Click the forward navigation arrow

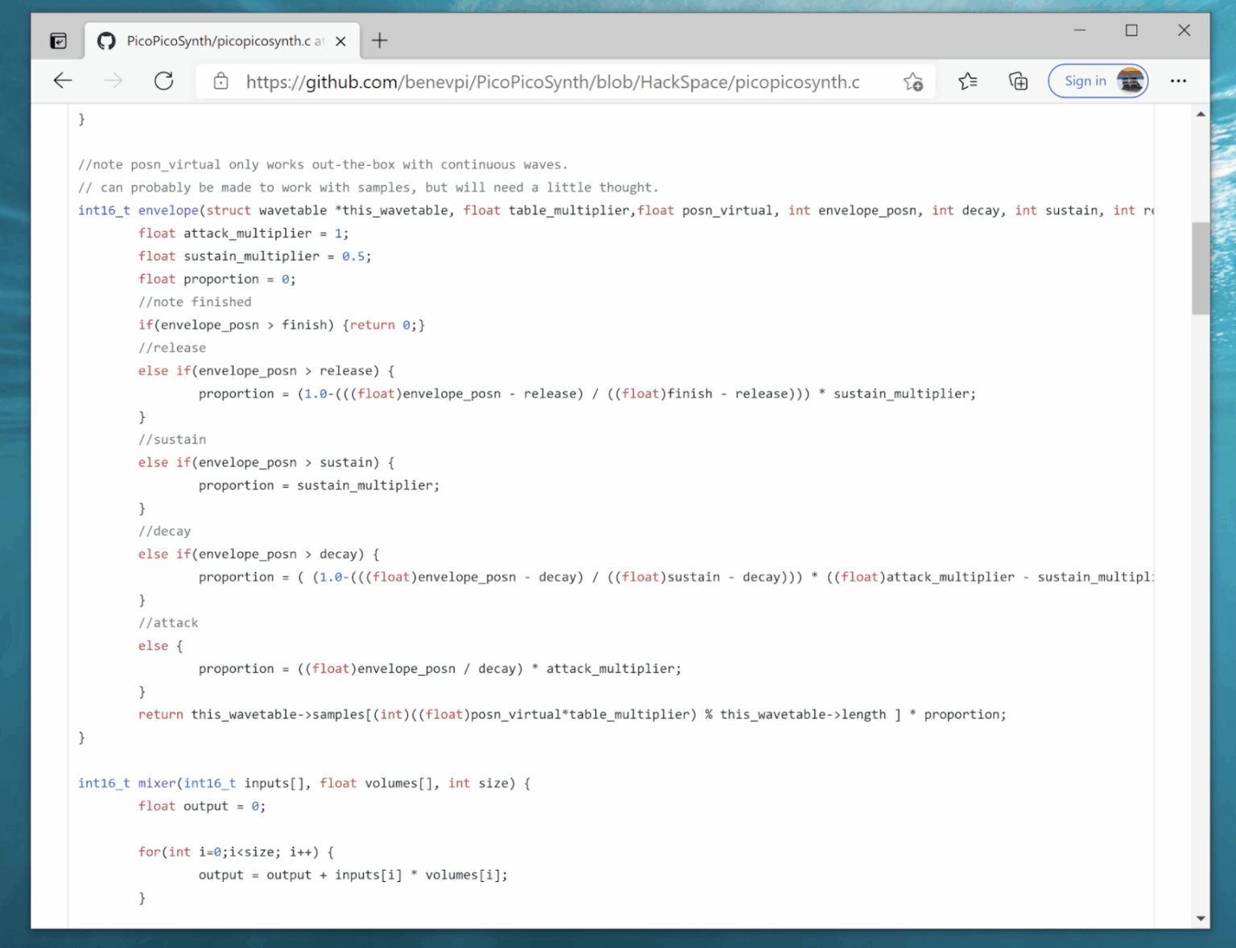113,80
